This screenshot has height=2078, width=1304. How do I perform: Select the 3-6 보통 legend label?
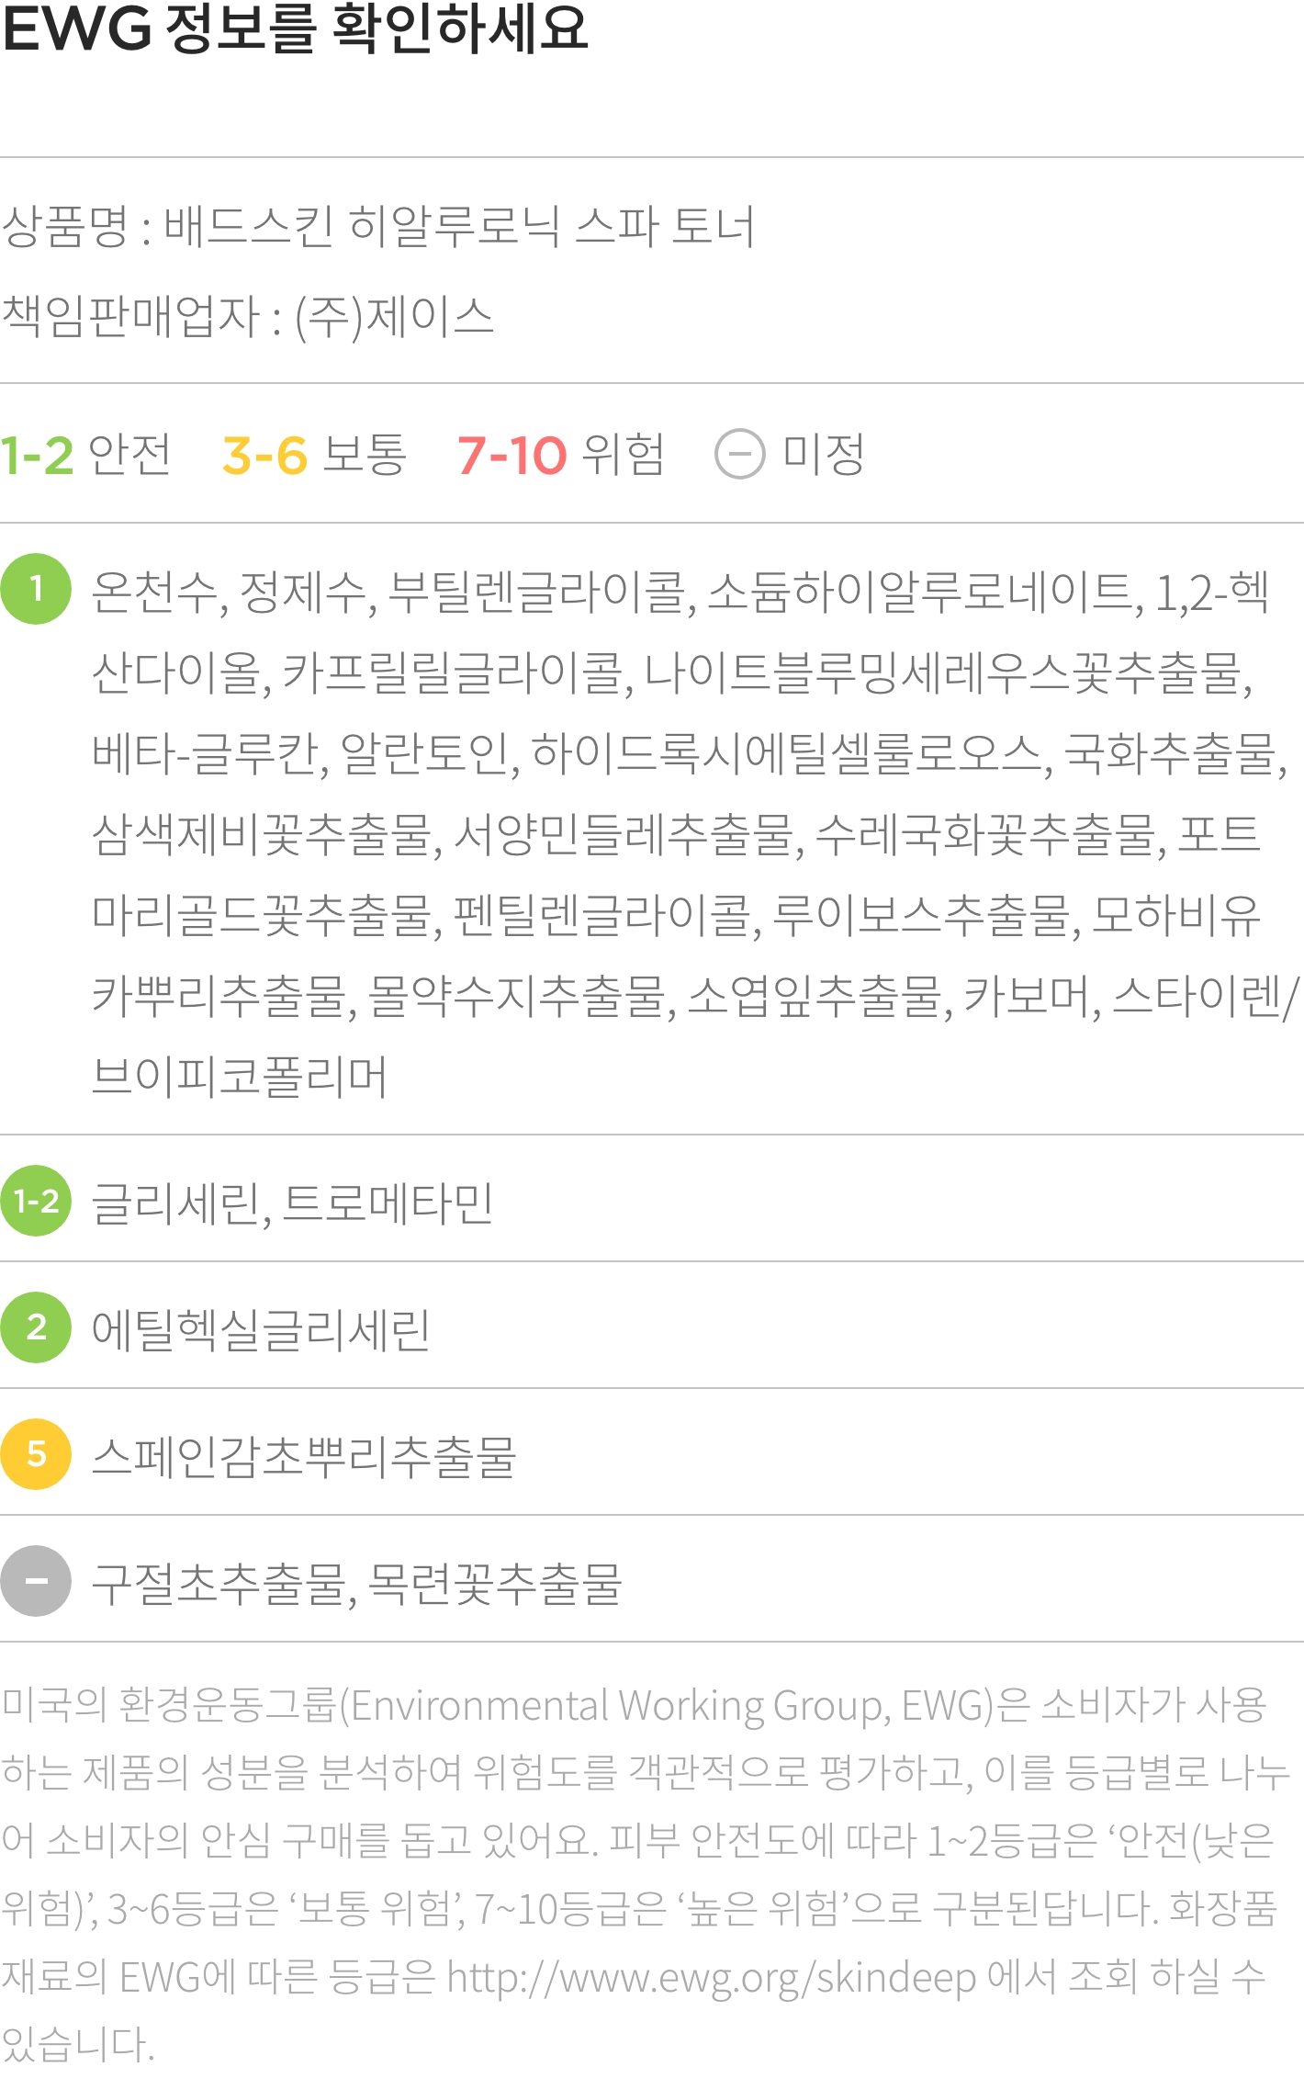(x=314, y=454)
